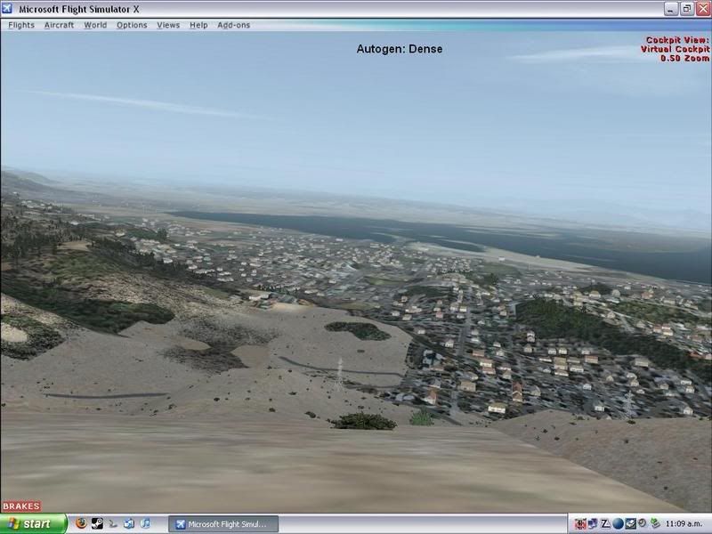Open the Aircraft menu

pos(59,25)
